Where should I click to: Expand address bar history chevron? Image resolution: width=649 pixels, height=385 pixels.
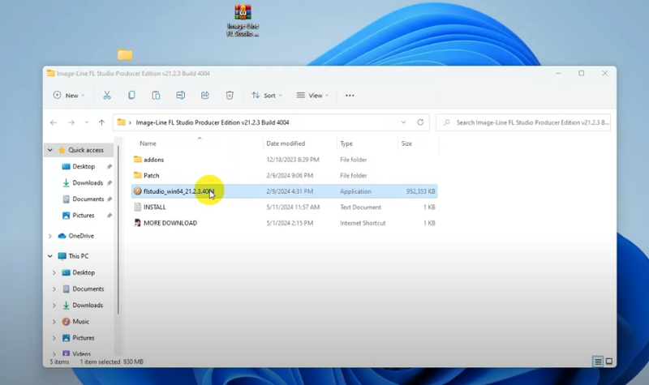click(x=403, y=122)
